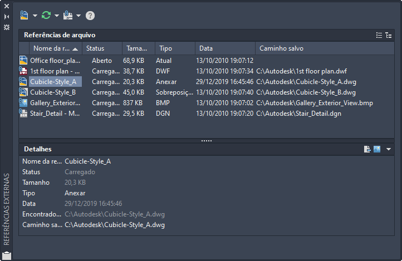Click the Stair_Detail DGN file icon
This screenshot has width=402, height=261.
tap(23, 114)
